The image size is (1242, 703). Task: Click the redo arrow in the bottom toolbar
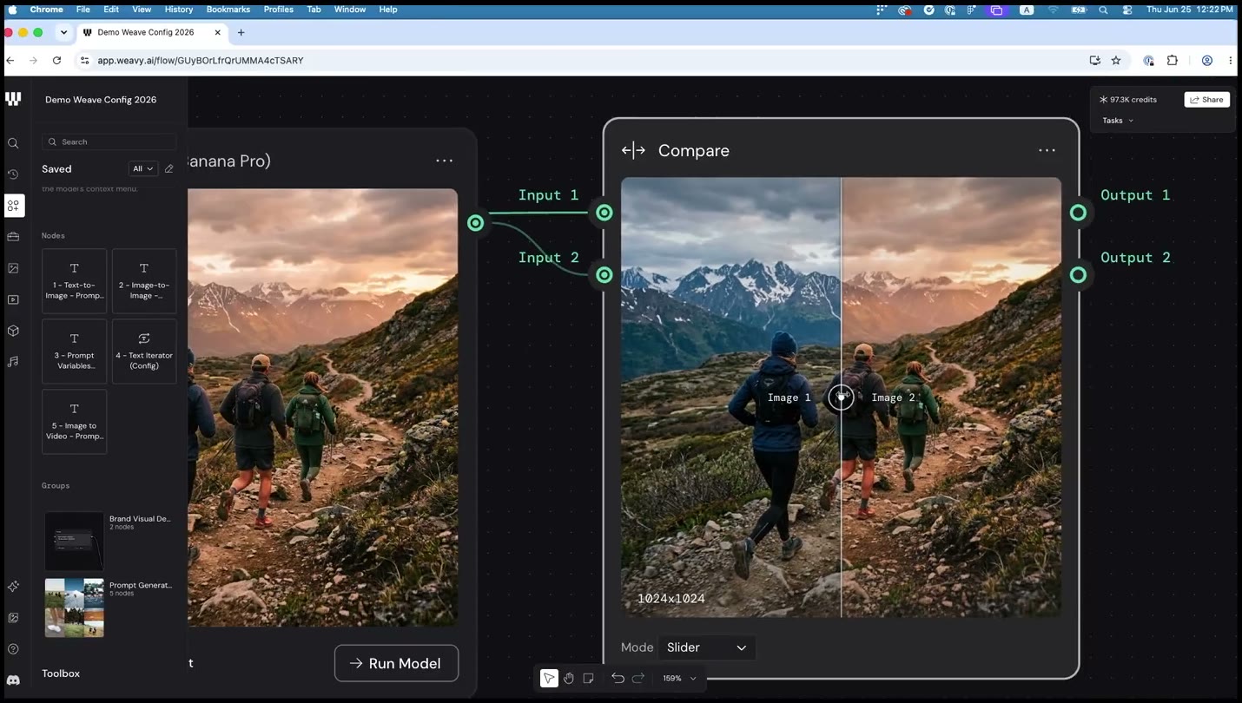(x=638, y=678)
